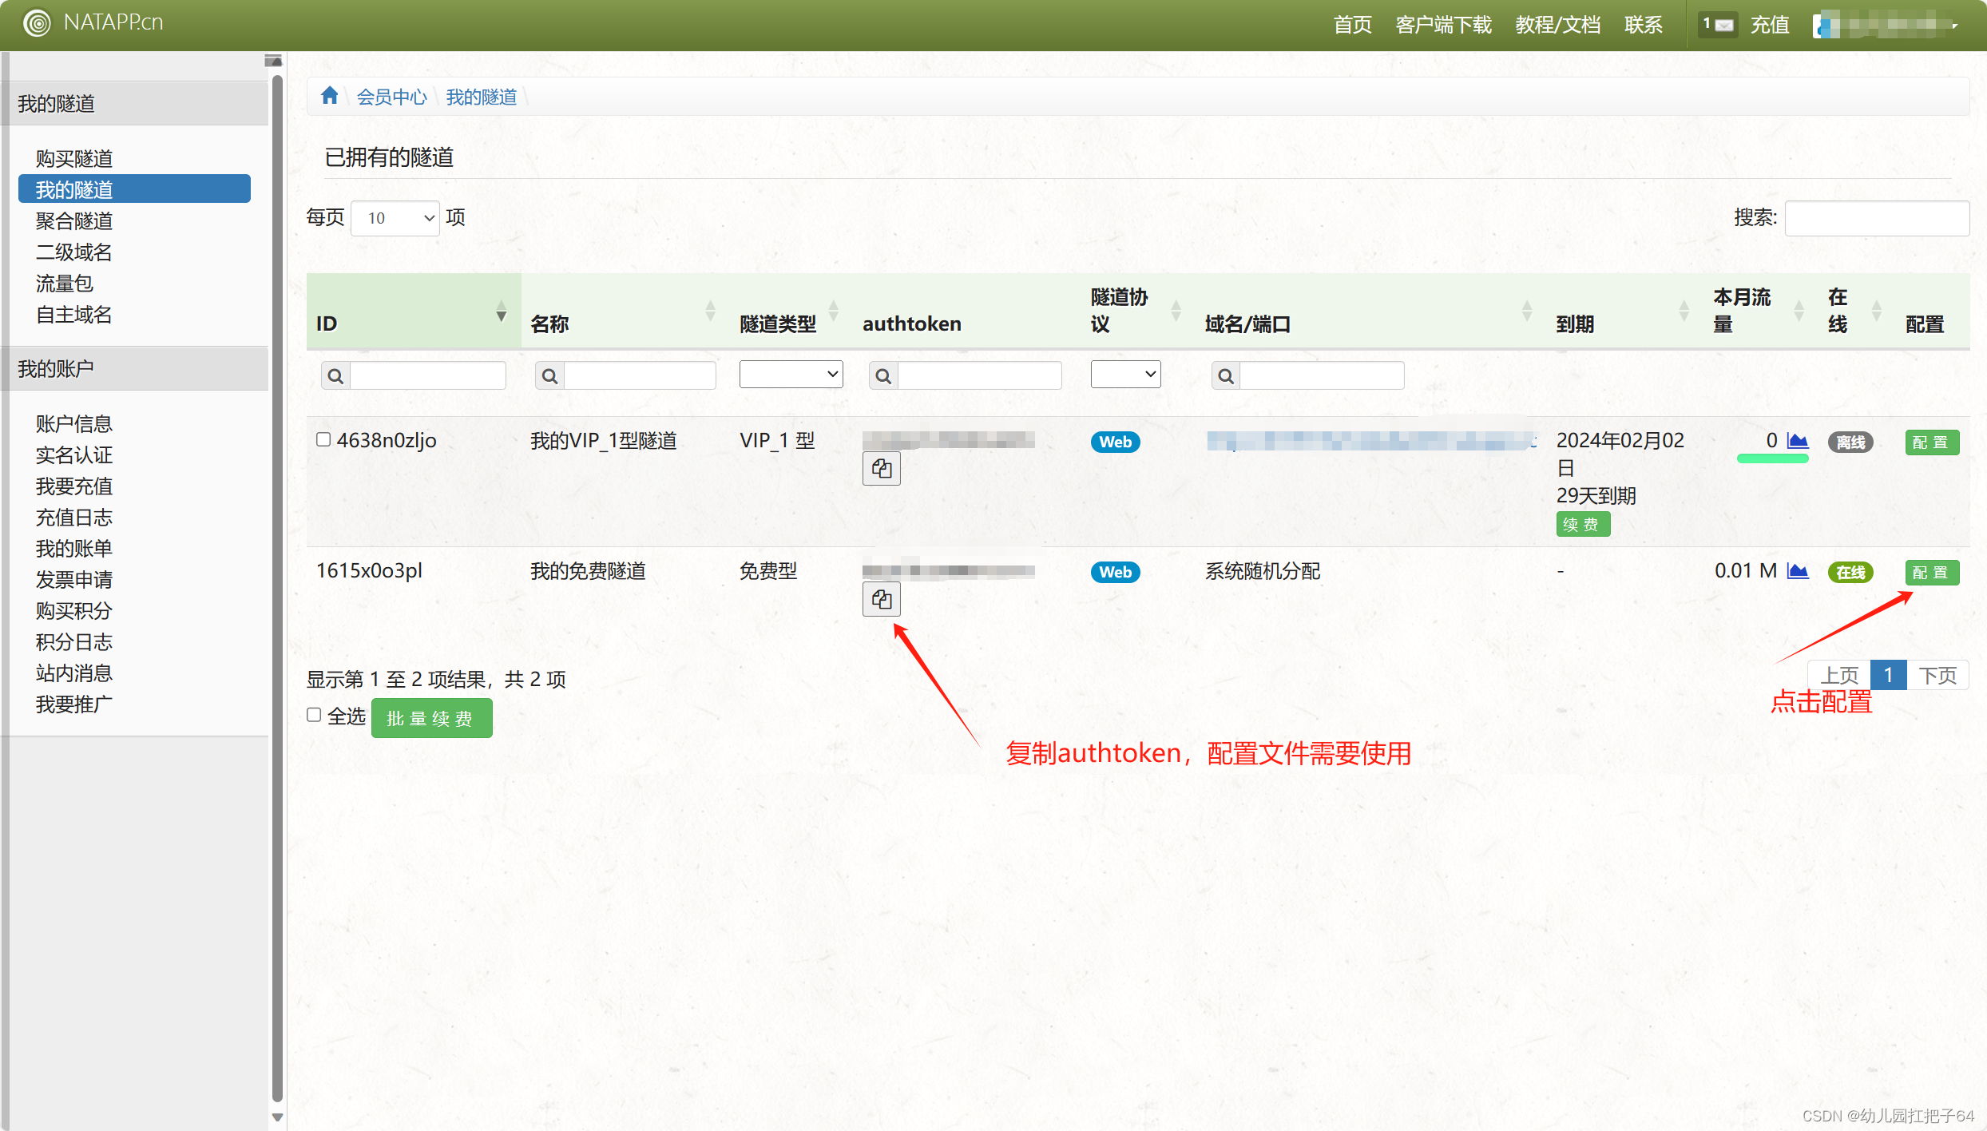The width and height of the screenshot is (1987, 1131).
Task: Open the per-page count dropdown showing 10
Action: pyautogui.click(x=395, y=218)
